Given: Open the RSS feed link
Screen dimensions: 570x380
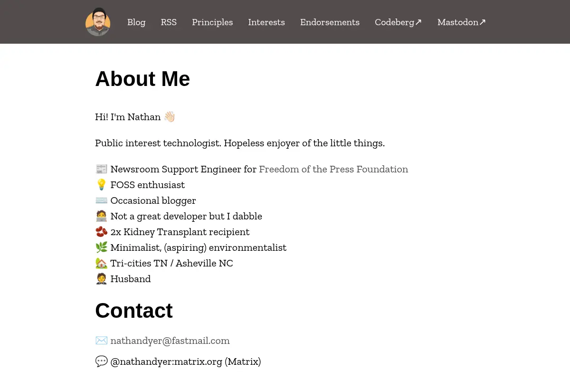Looking at the screenshot, I should [x=169, y=22].
